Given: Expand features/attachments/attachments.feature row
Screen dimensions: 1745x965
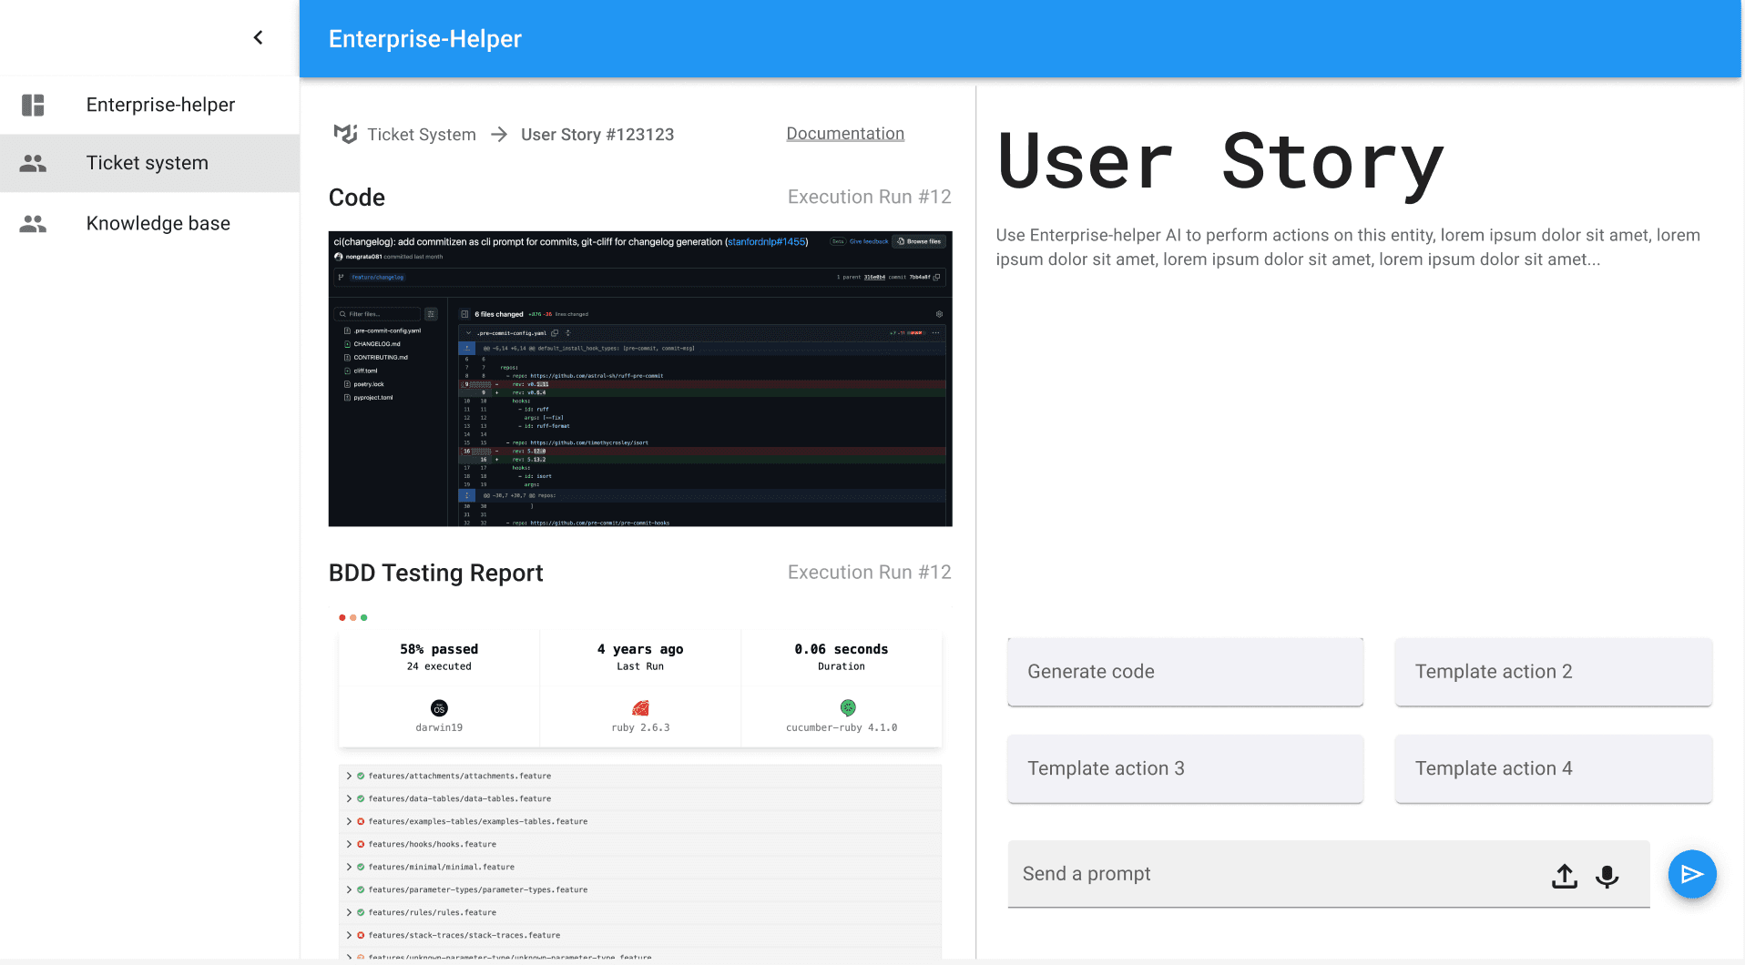Looking at the screenshot, I should [349, 777].
